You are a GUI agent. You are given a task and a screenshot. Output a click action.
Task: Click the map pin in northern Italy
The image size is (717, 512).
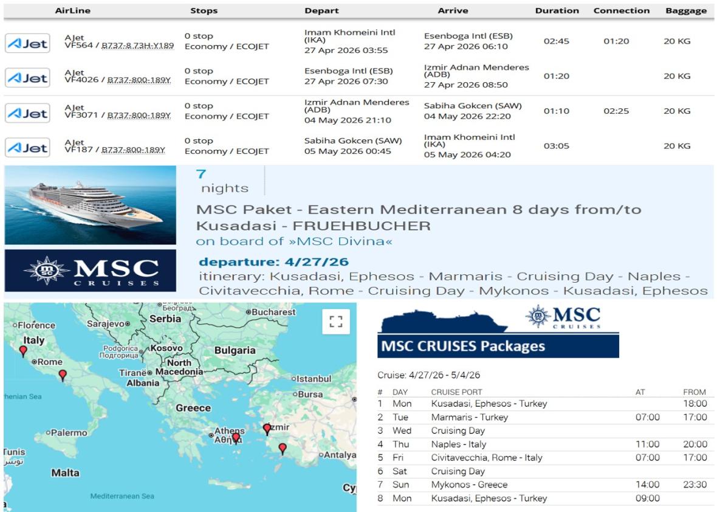[23, 351]
